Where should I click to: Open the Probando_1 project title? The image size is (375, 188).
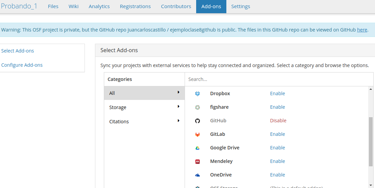pos(19,6)
